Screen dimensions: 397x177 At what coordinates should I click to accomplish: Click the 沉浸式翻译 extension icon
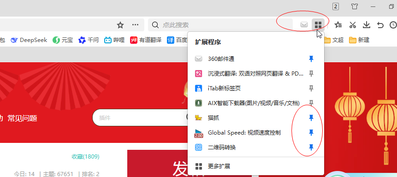coord(199,74)
